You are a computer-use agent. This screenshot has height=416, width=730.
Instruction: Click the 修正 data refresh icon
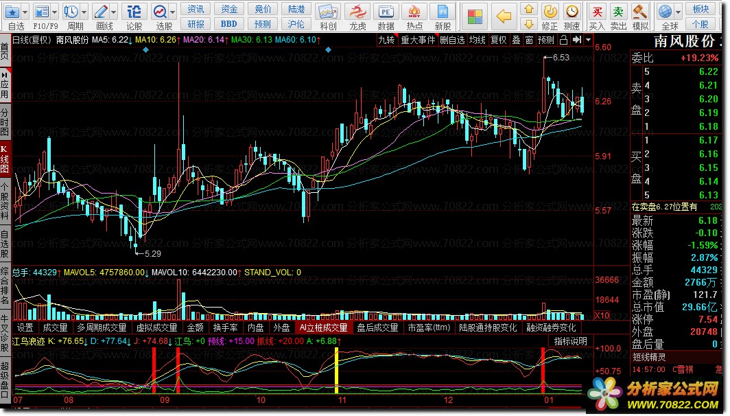(x=550, y=12)
